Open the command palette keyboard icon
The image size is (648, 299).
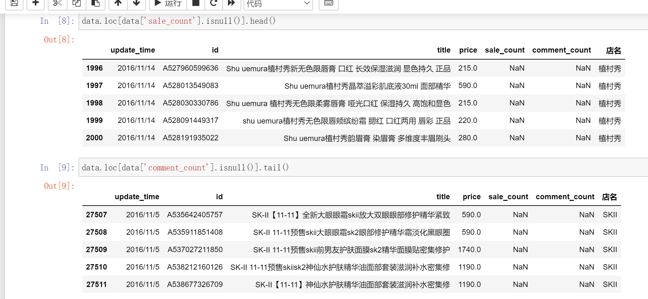tap(329, 4)
